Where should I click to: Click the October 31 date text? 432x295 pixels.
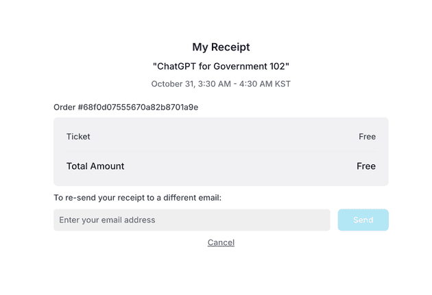point(173,84)
